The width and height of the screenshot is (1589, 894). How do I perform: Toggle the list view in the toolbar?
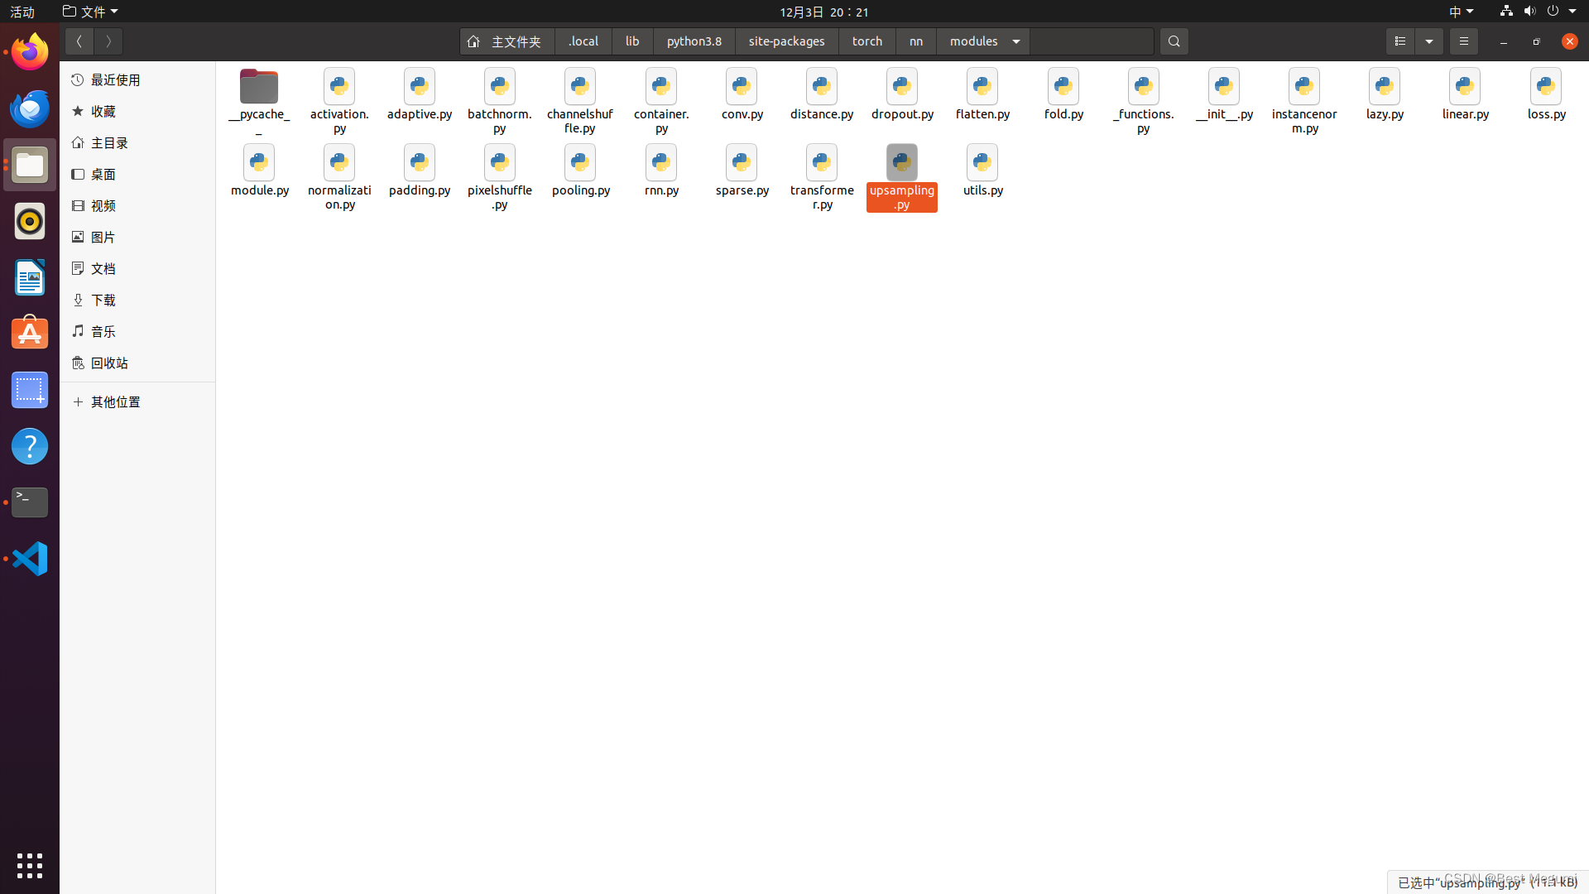click(x=1399, y=41)
